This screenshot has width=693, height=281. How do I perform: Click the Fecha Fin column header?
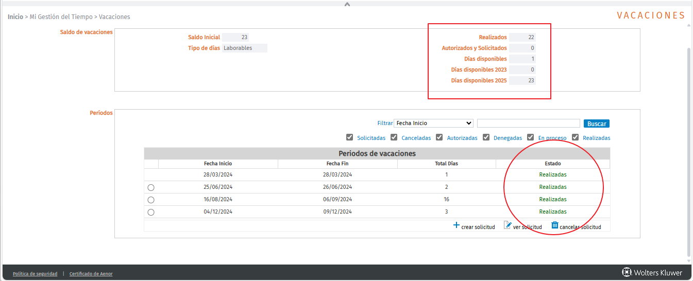click(x=337, y=164)
